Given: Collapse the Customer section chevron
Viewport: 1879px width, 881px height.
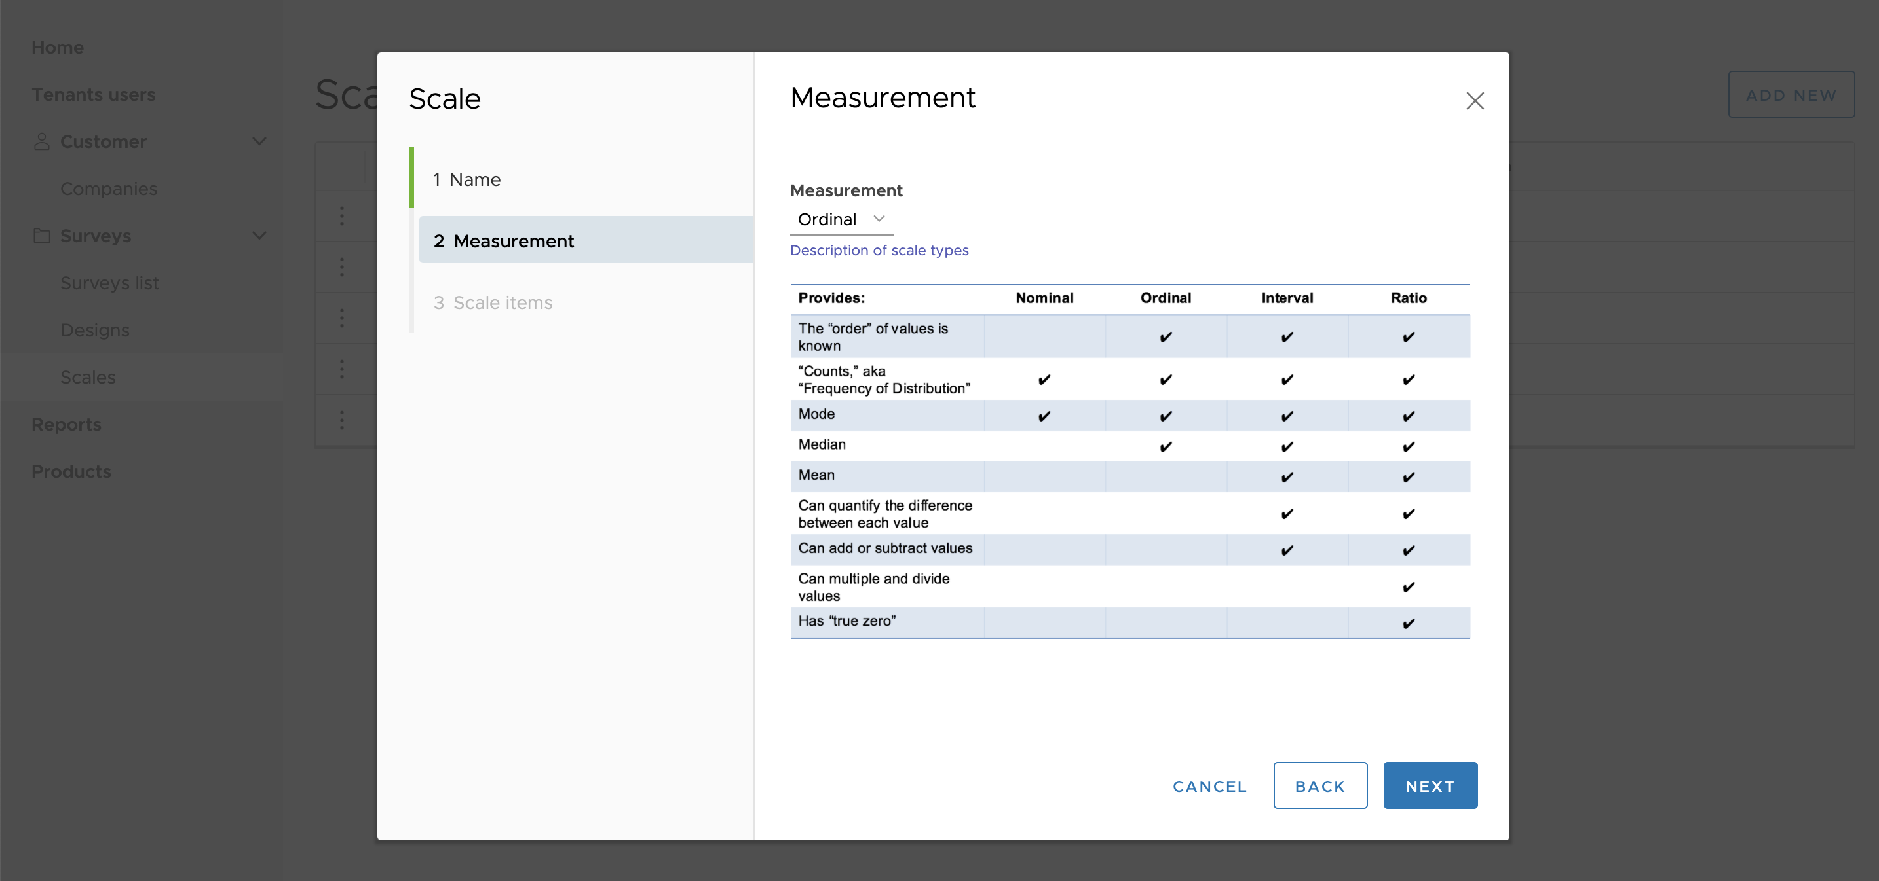Looking at the screenshot, I should pos(259,141).
